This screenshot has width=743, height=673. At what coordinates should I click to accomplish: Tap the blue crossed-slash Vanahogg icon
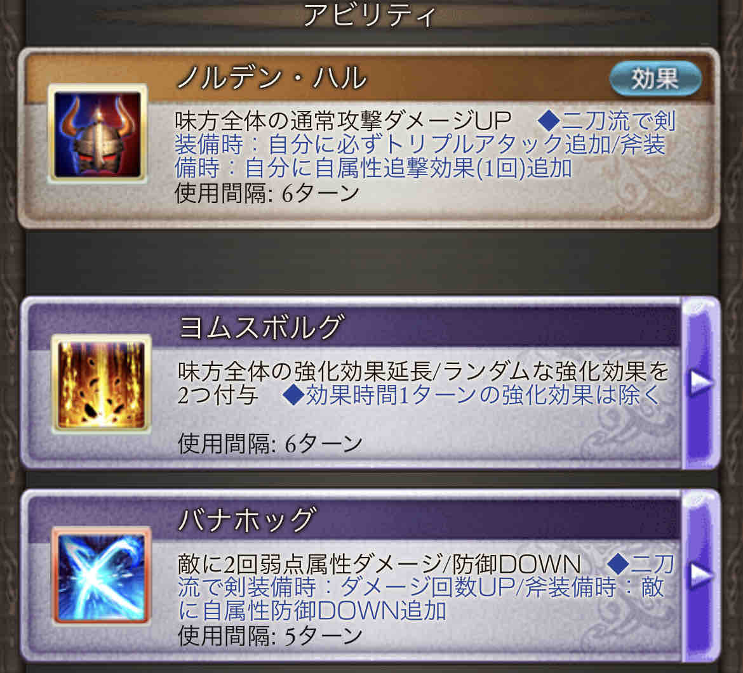click(102, 576)
